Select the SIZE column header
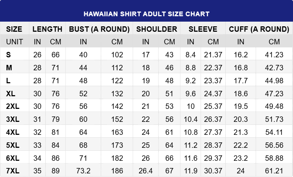Image resolution: width=293 pixels, height=177 pixels. [x=14, y=29]
